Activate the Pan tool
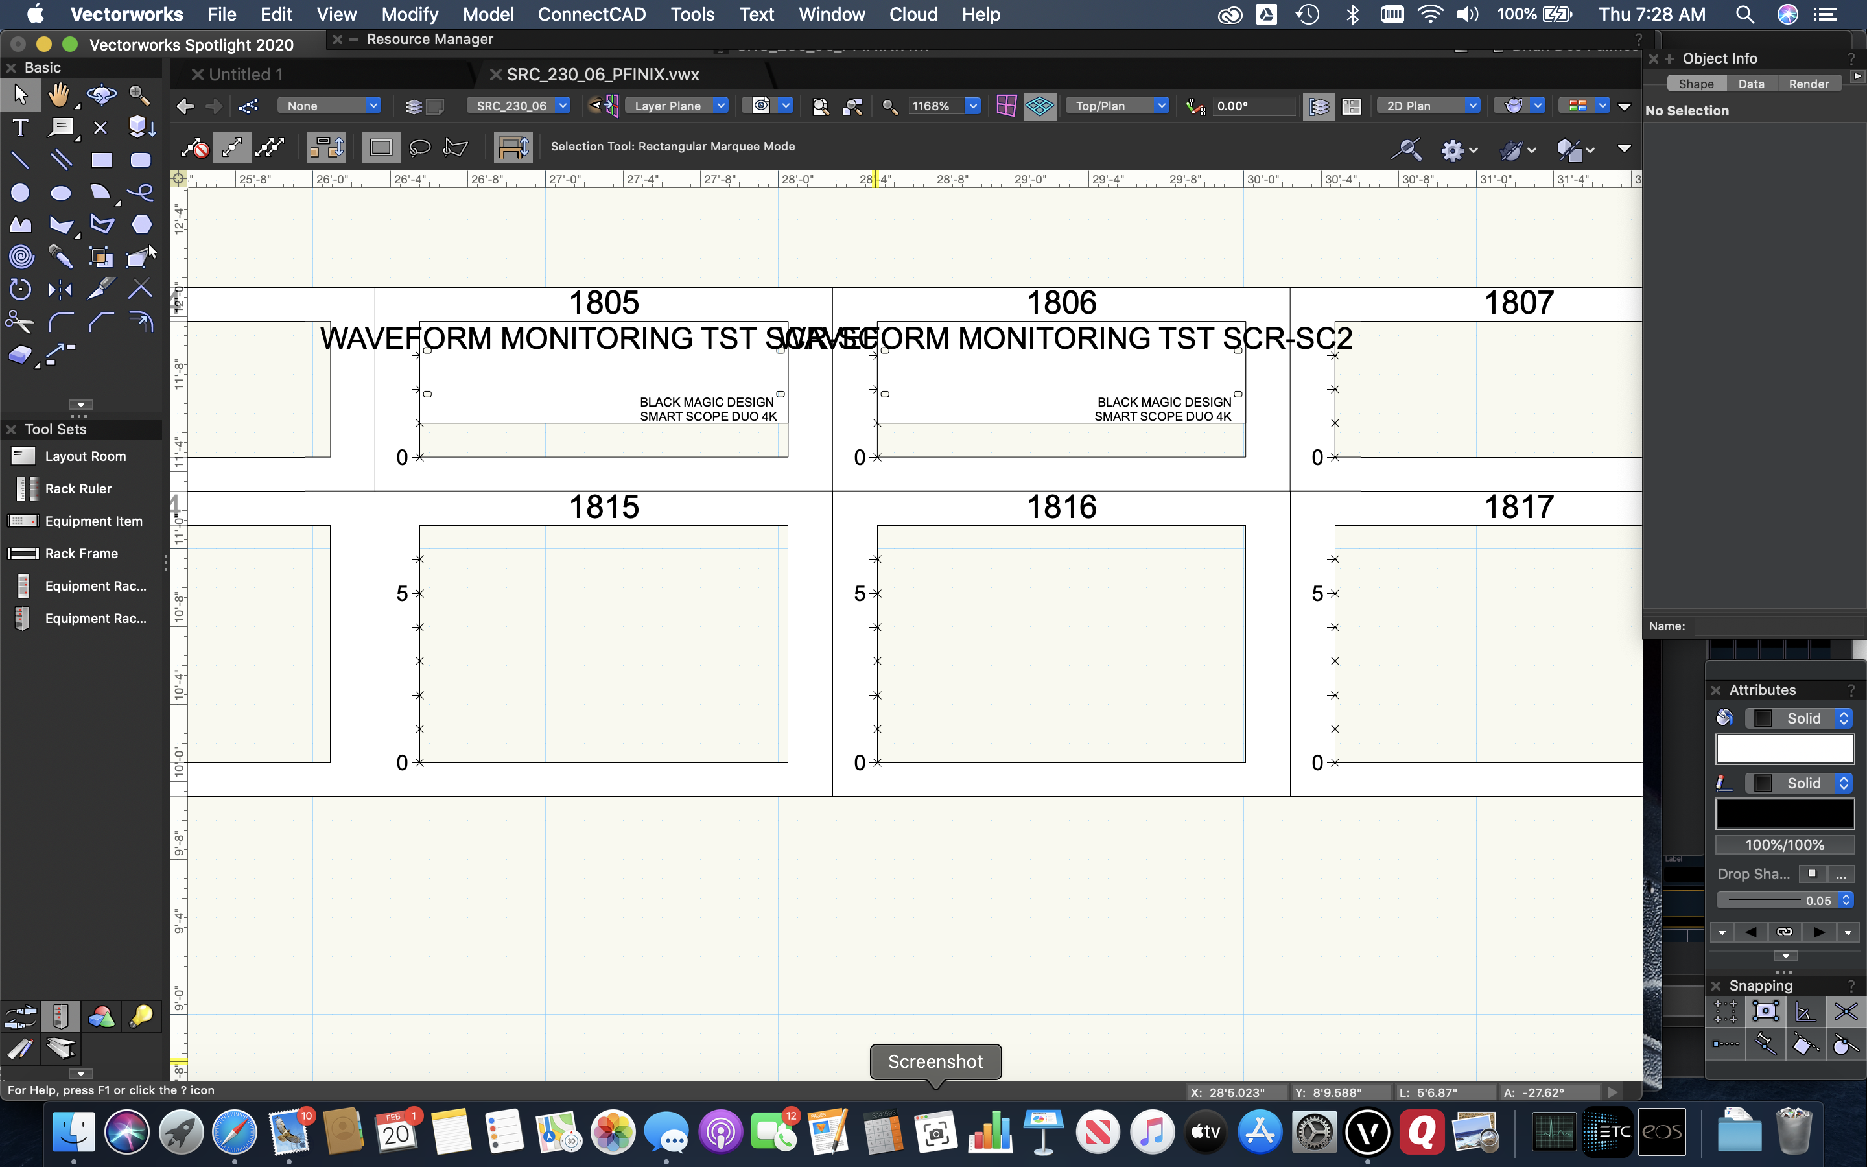The height and width of the screenshot is (1167, 1867). [60, 95]
